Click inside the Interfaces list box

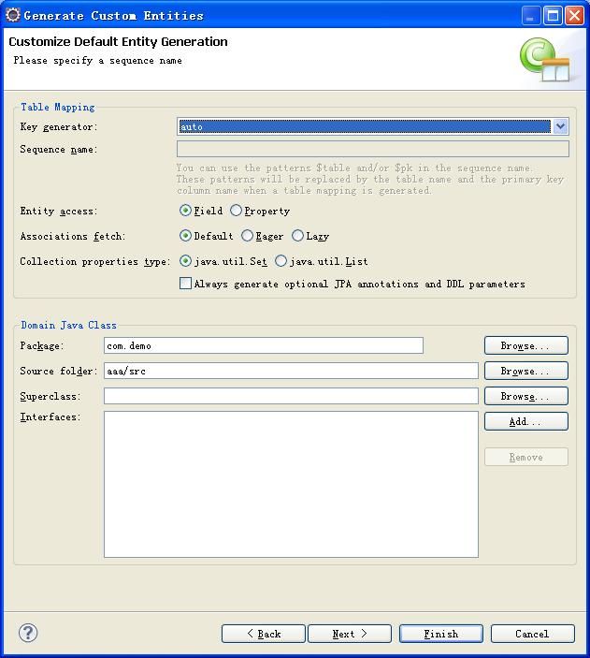291,484
